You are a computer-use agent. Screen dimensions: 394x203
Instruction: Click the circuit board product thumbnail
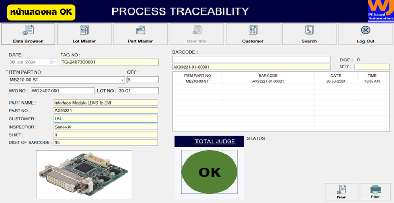[83, 175]
